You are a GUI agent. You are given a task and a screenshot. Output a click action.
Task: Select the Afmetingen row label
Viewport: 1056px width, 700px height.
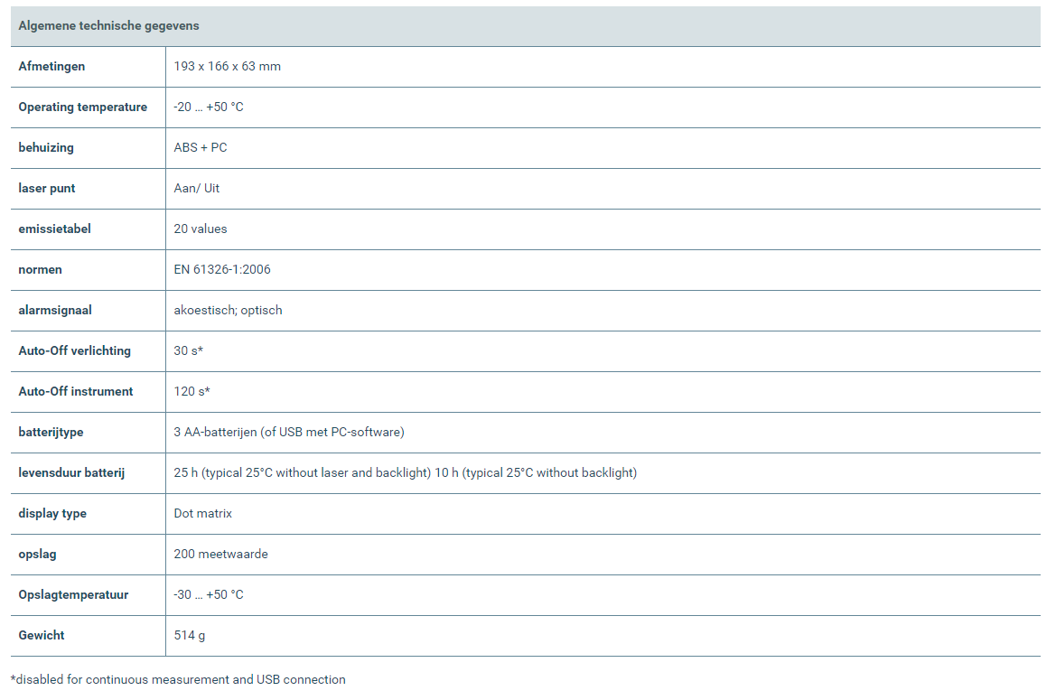point(51,66)
